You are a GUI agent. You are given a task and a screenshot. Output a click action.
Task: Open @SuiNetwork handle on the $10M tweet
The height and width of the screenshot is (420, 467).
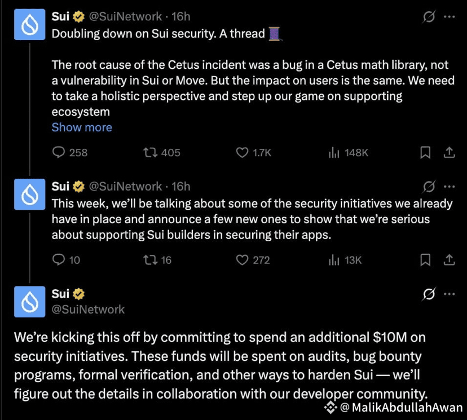[88, 309]
